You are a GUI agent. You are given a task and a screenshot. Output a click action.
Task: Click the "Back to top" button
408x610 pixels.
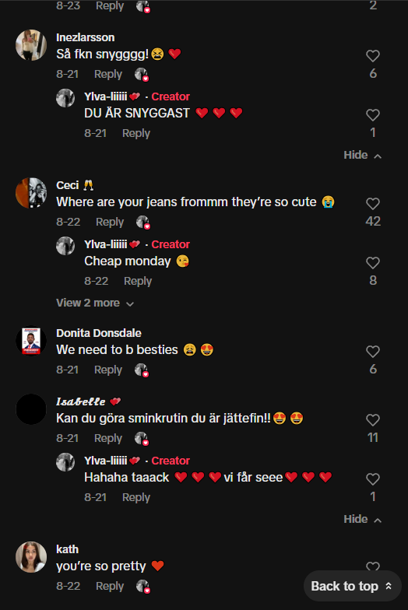pos(352,586)
